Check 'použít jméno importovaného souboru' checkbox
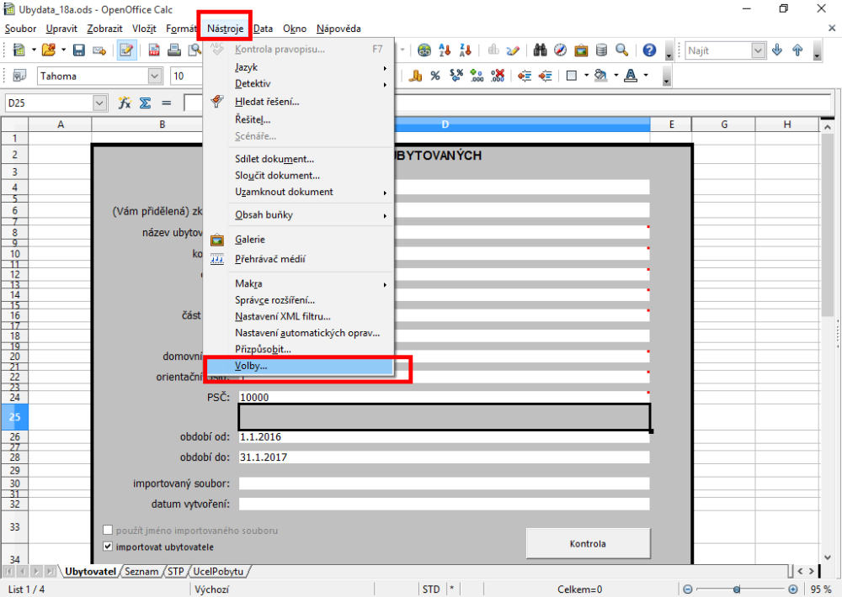842x597 pixels. pos(108,531)
